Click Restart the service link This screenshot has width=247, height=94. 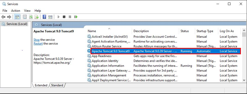tap(38, 44)
